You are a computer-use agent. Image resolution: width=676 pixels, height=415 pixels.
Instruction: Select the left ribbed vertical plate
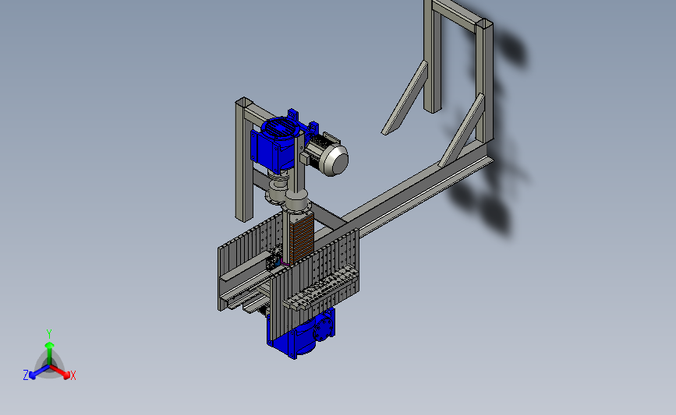[x=250, y=262]
